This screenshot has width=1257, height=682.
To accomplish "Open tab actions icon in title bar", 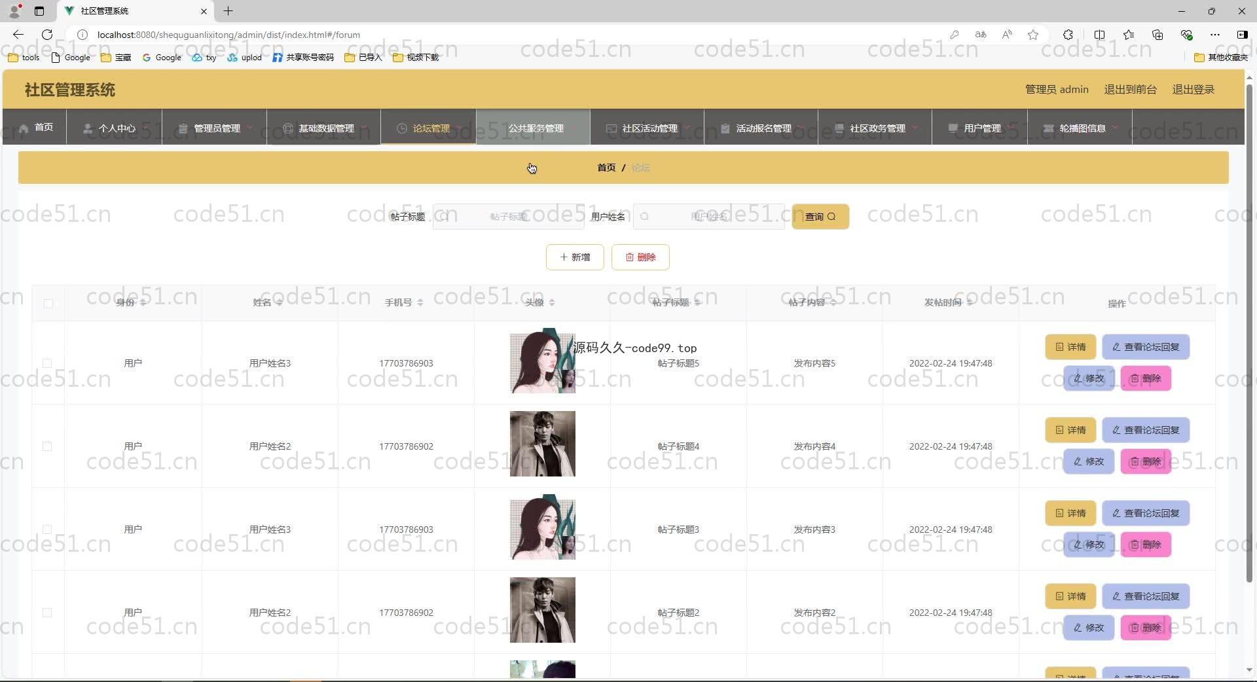I will tap(39, 10).
